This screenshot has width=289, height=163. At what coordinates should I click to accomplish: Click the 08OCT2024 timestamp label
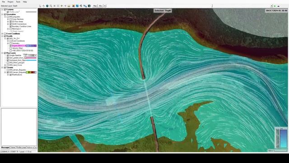click(276, 10)
